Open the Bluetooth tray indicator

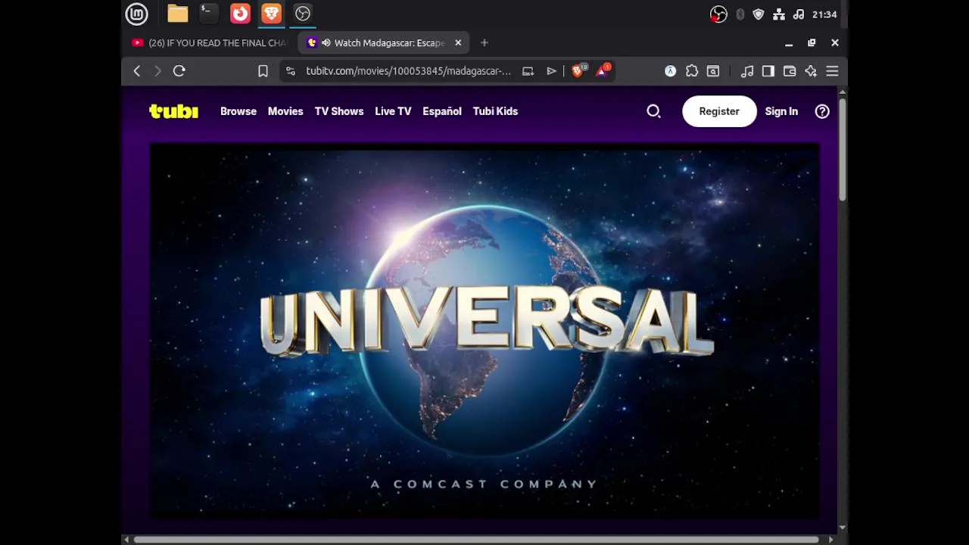point(740,14)
